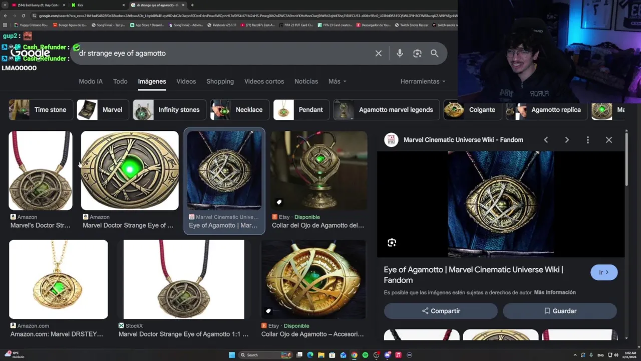Viewport: 641px width, 361px height.
Task: Select the Marvel filter chip
Action: click(x=102, y=110)
